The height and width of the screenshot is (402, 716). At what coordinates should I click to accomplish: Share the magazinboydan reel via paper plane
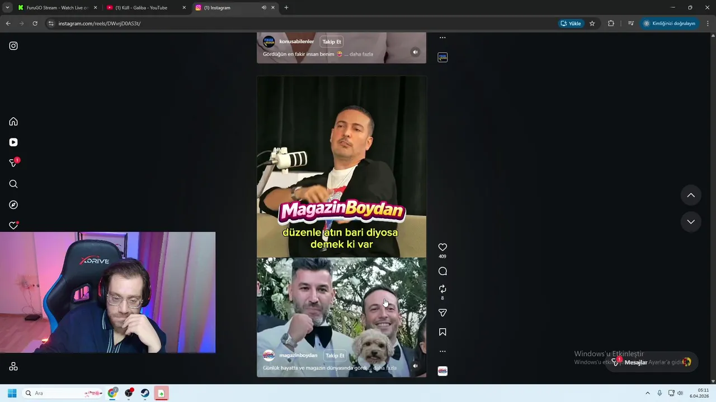coord(442,313)
